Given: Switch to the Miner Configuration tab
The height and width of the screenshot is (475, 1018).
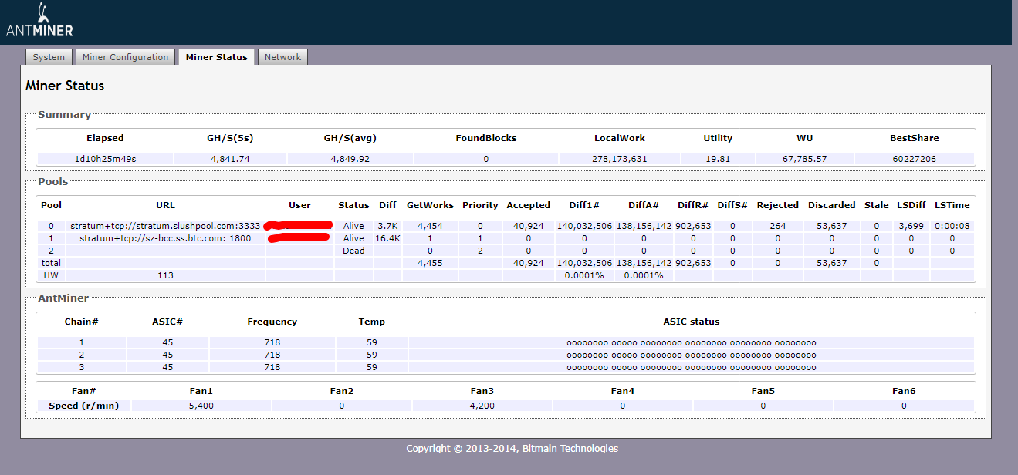Looking at the screenshot, I should (125, 57).
